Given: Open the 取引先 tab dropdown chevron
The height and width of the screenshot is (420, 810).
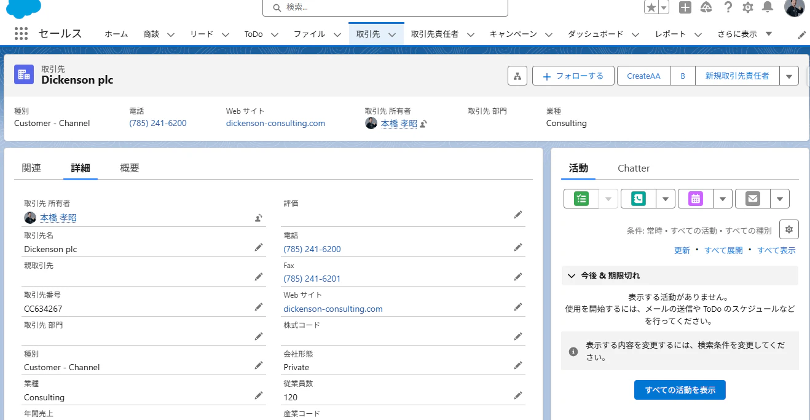Looking at the screenshot, I should (392, 34).
